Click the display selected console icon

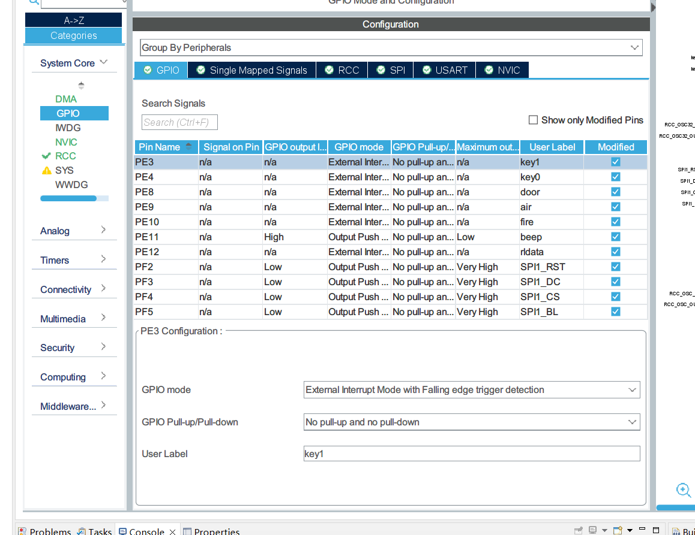pyautogui.click(x=592, y=530)
